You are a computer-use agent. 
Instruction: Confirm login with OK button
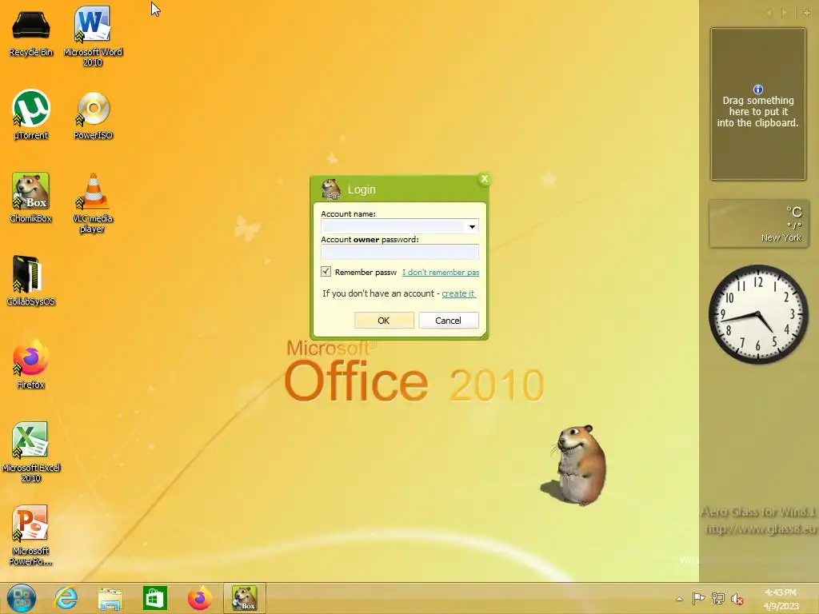coord(384,320)
